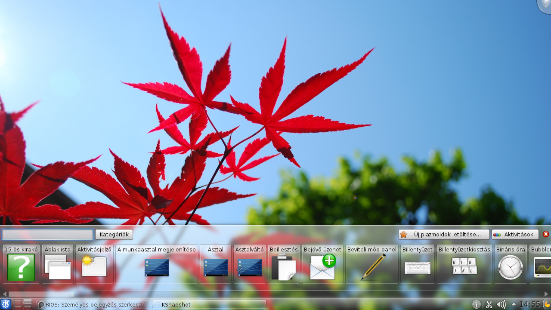Click Új plazmoidok letöltése button
551x310 pixels.
(444, 235)
